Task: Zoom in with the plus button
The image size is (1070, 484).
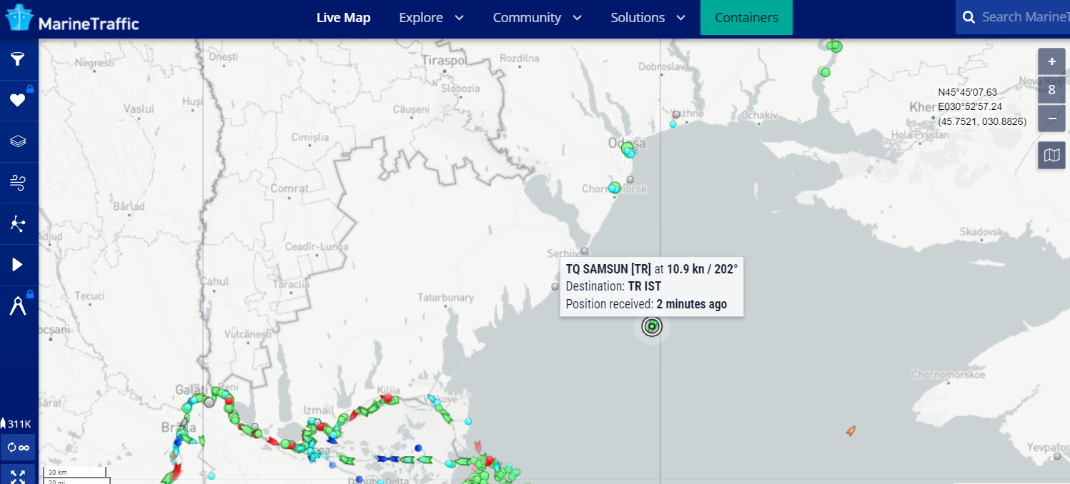Action: (1051, 62)
